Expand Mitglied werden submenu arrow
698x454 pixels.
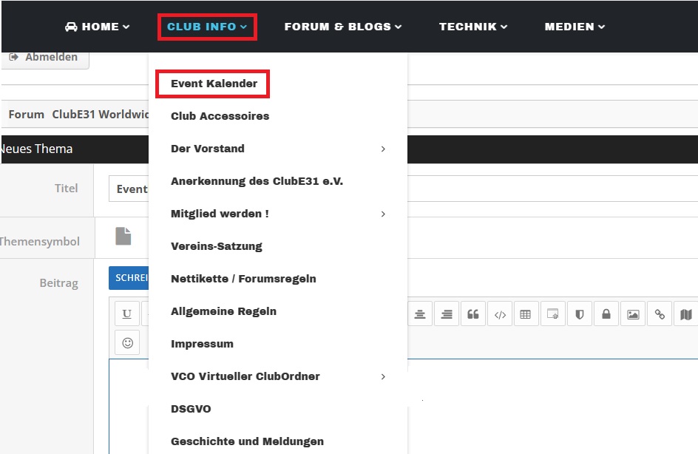382,214
